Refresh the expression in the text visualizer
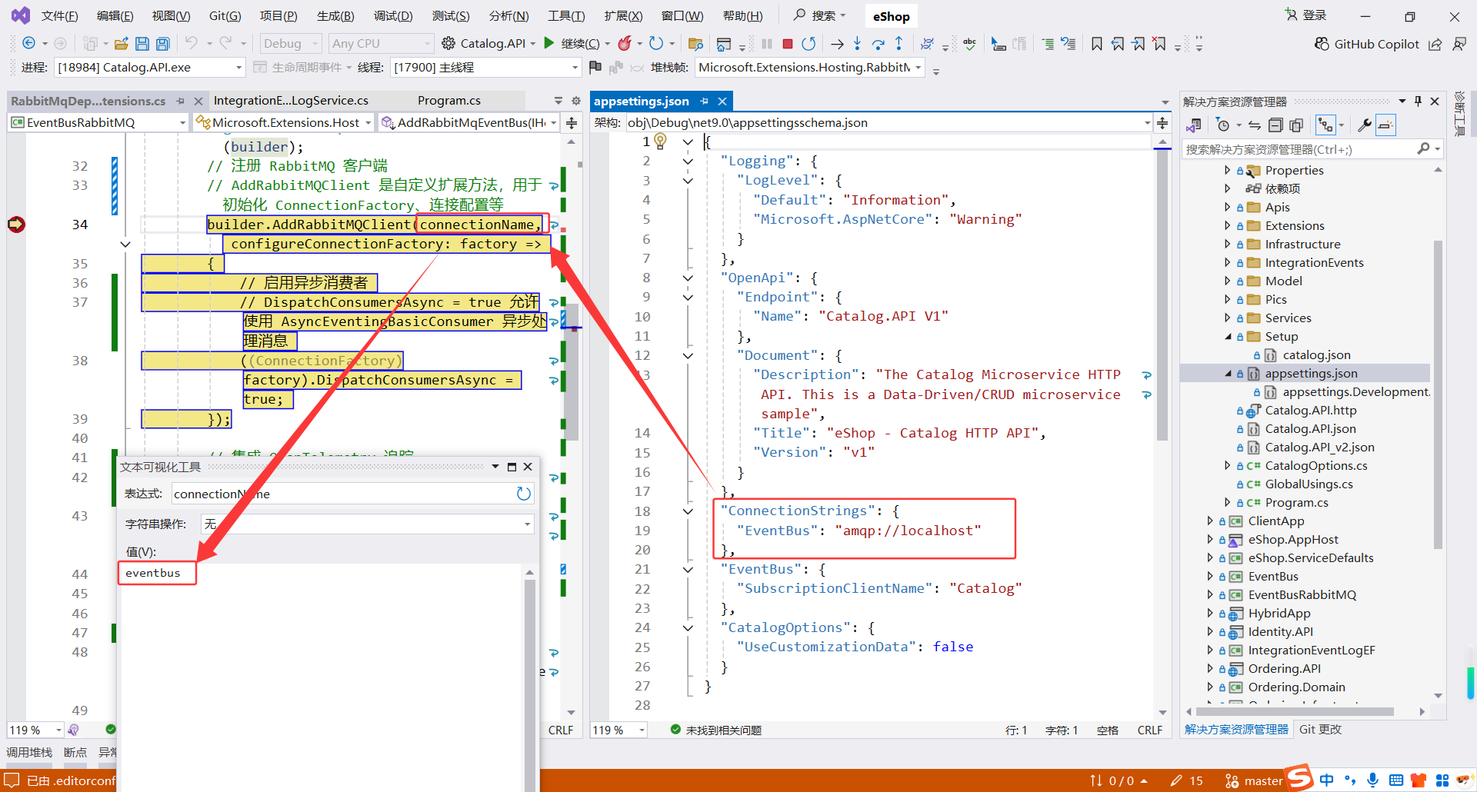Screen dimensions: 1477x792 [523, 494]
